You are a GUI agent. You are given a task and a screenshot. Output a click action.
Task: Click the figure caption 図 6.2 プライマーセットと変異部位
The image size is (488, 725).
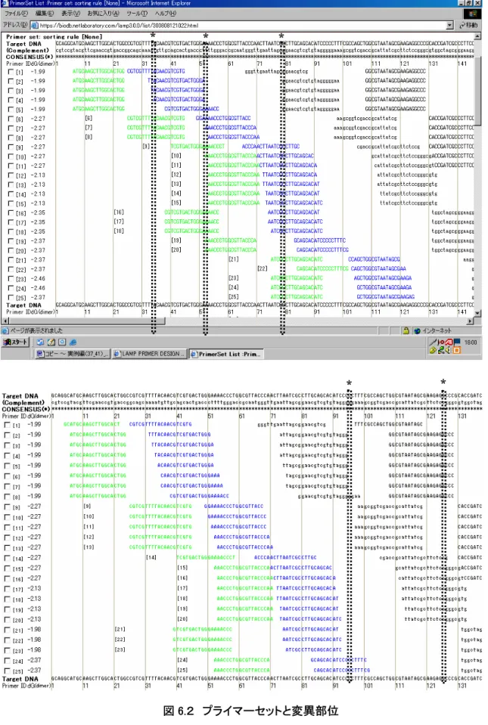pos(250,711)
